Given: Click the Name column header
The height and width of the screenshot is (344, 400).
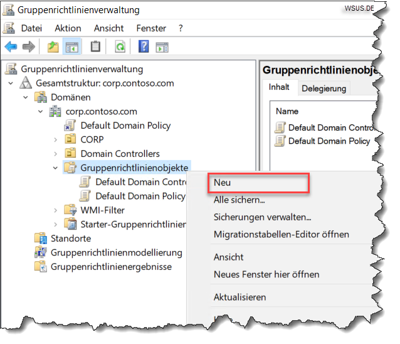Looking at the screenshot, I should 287,111.
